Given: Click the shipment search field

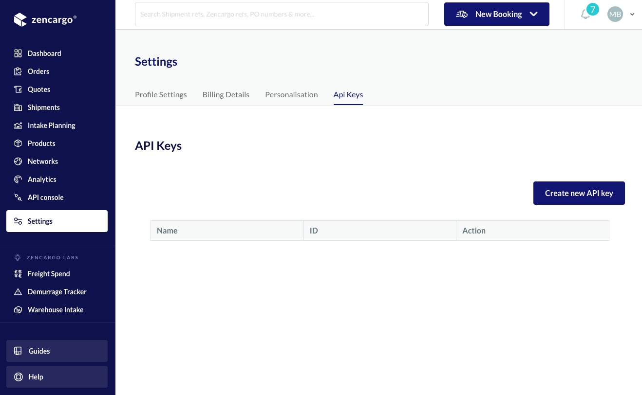Looking at the screenshot, I should tap(282, 14).
